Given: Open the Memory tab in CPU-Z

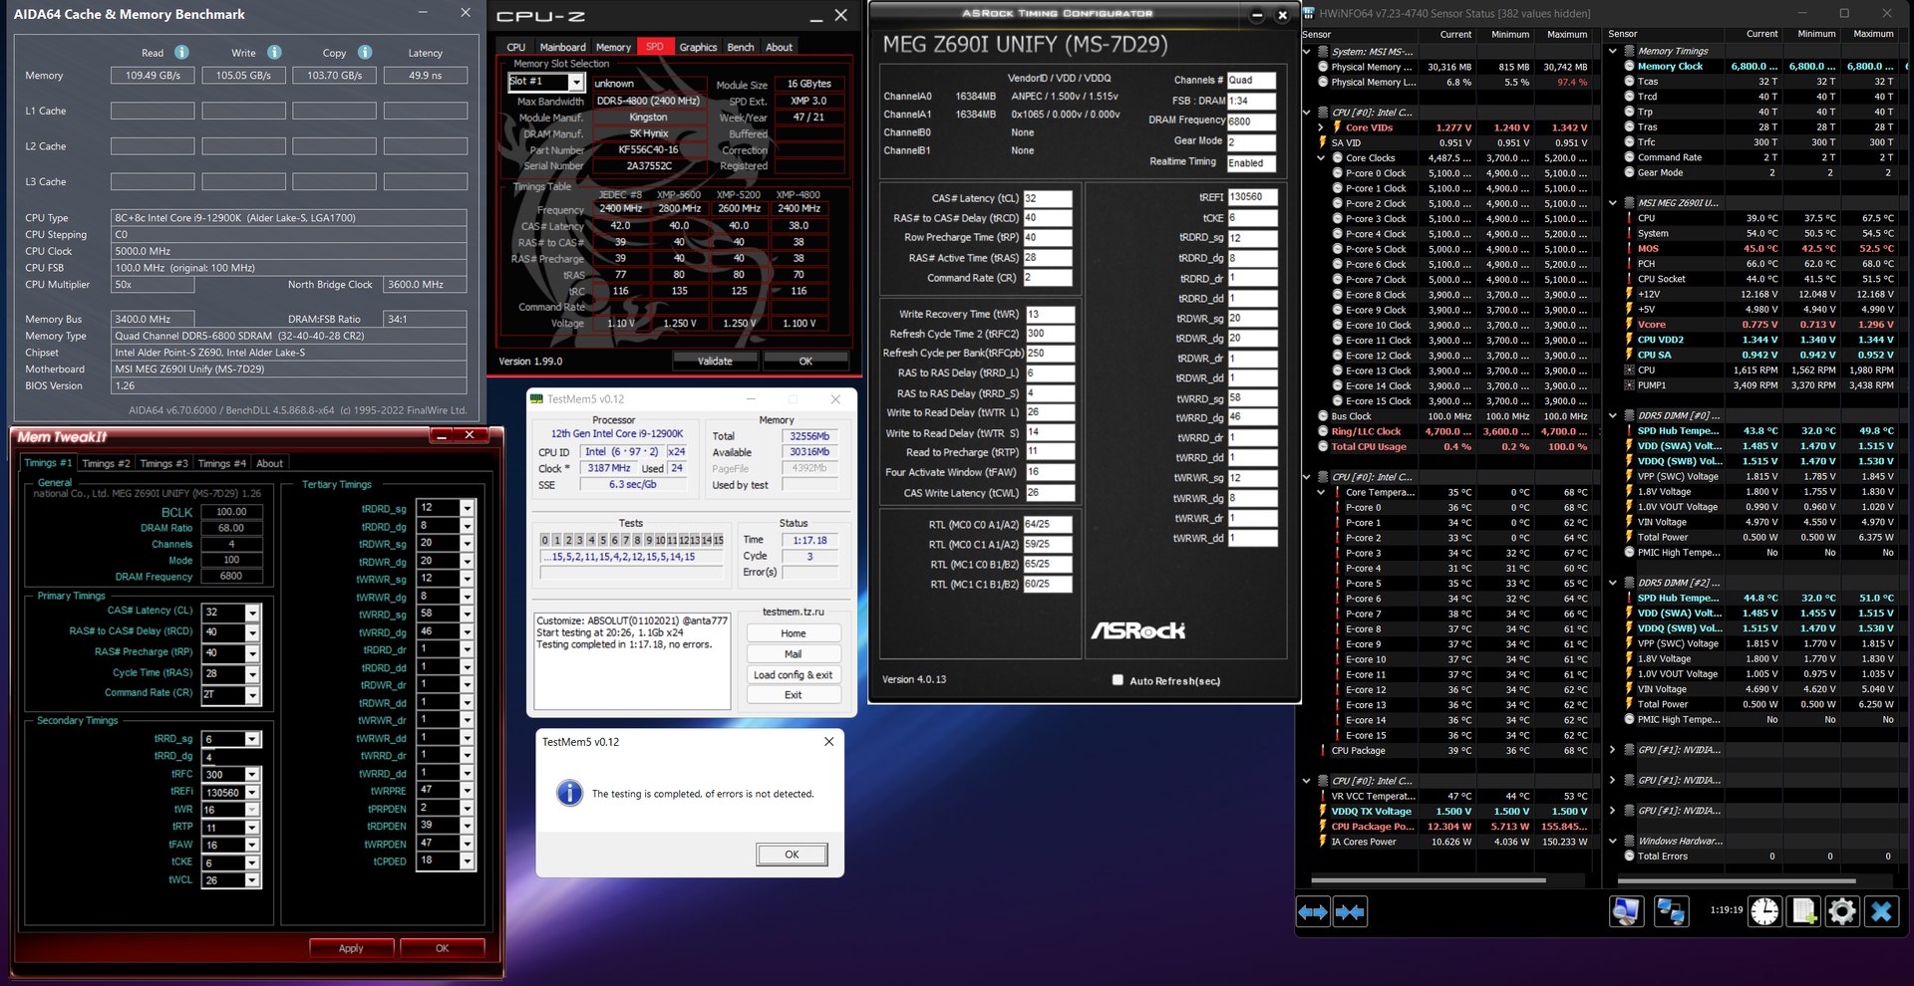Looking at the screenshot, I should (x=613, y=47).
